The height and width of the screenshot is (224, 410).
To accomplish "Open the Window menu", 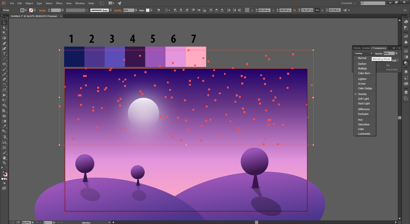I will [80, 3].
